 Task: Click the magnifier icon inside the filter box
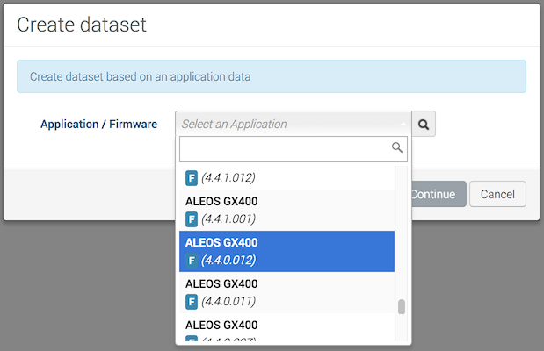(397, 148)
